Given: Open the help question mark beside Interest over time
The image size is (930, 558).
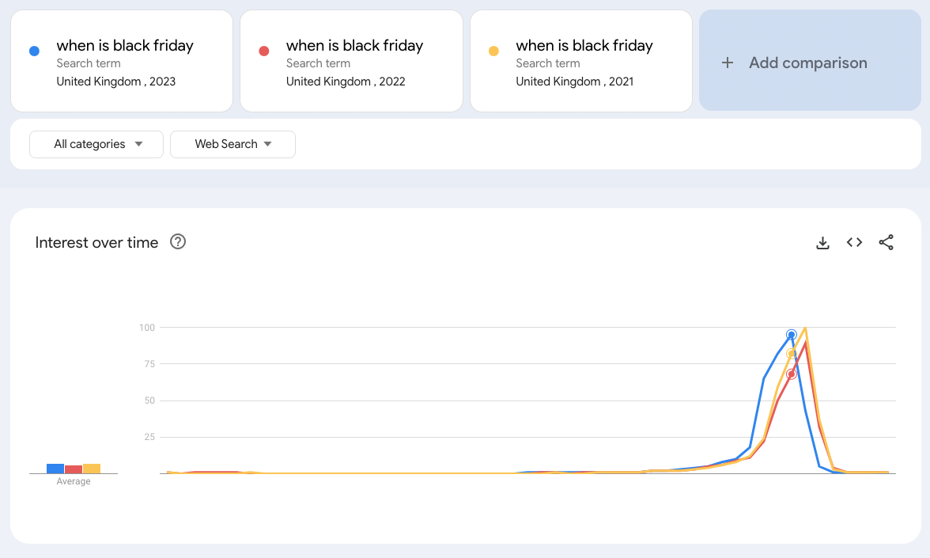Looking at the screenshot, I should 178,242.
